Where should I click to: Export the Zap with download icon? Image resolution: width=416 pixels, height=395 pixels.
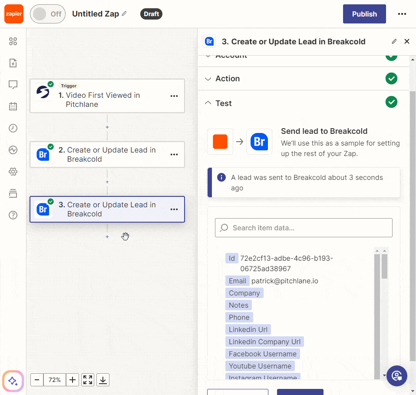pyautogui.click(x=103, y=380)
